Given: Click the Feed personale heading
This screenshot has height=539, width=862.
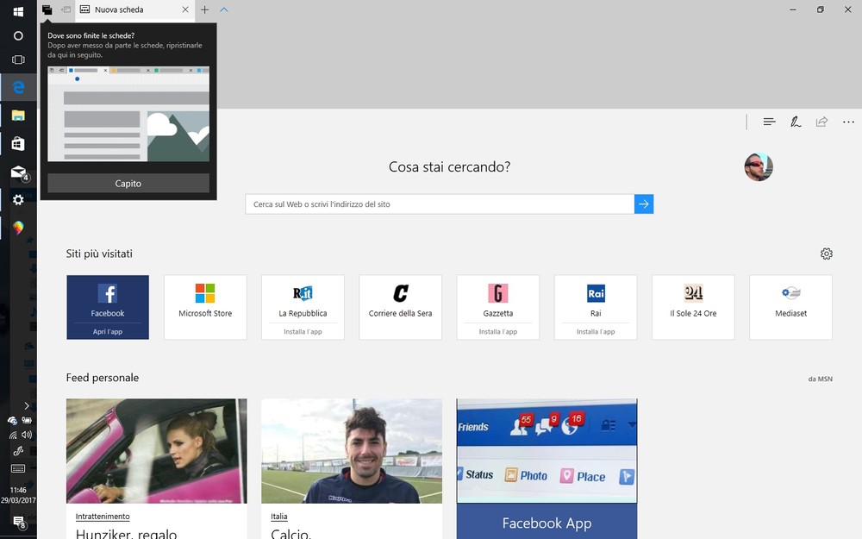Looking at the screenshot, I should pyautogui.click(x=103, y=378).
